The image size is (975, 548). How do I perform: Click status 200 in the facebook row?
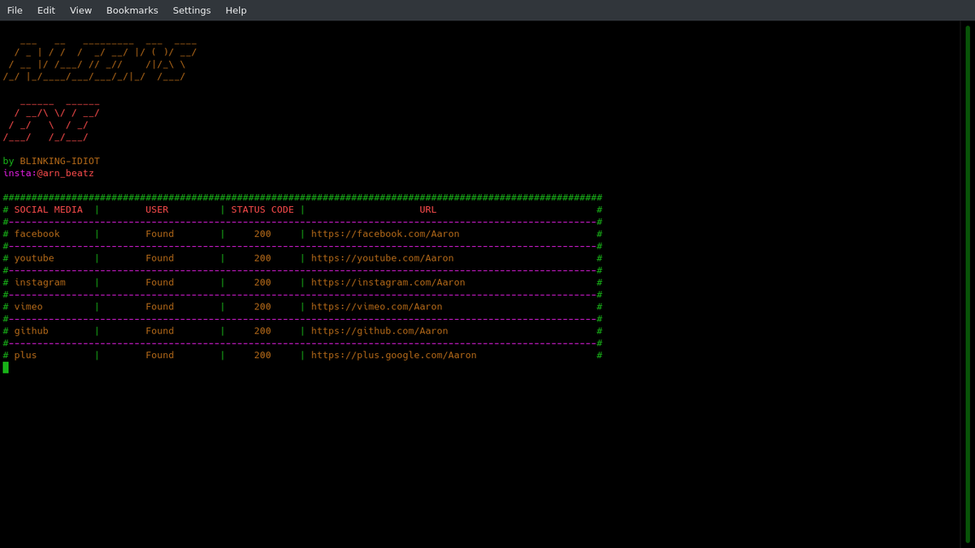[262, 234]
